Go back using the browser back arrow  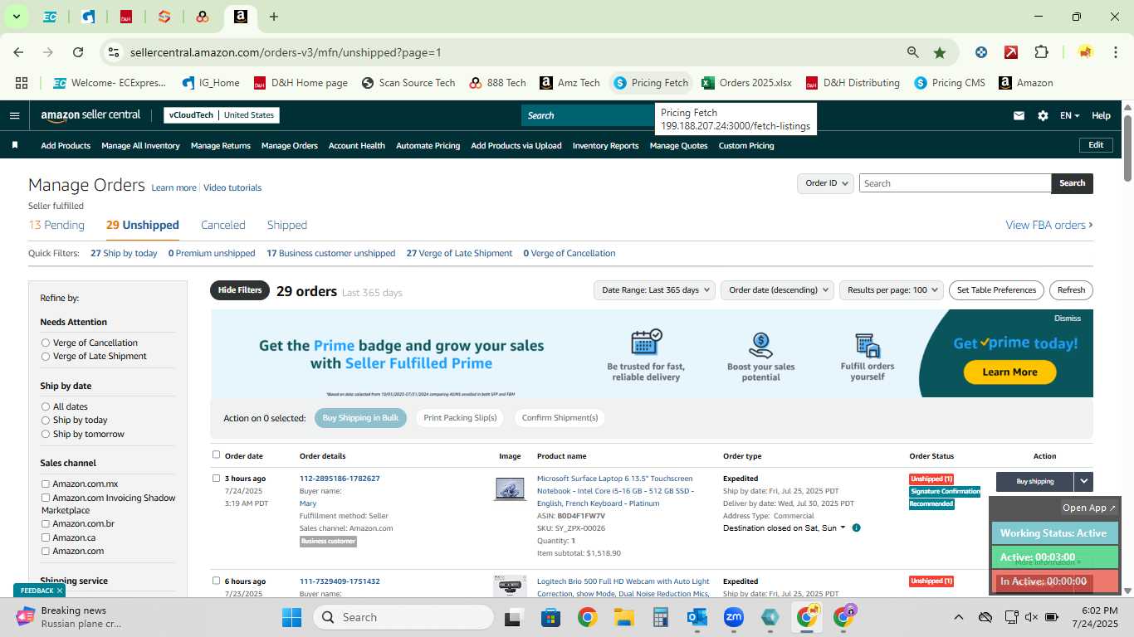coord(18,52)
